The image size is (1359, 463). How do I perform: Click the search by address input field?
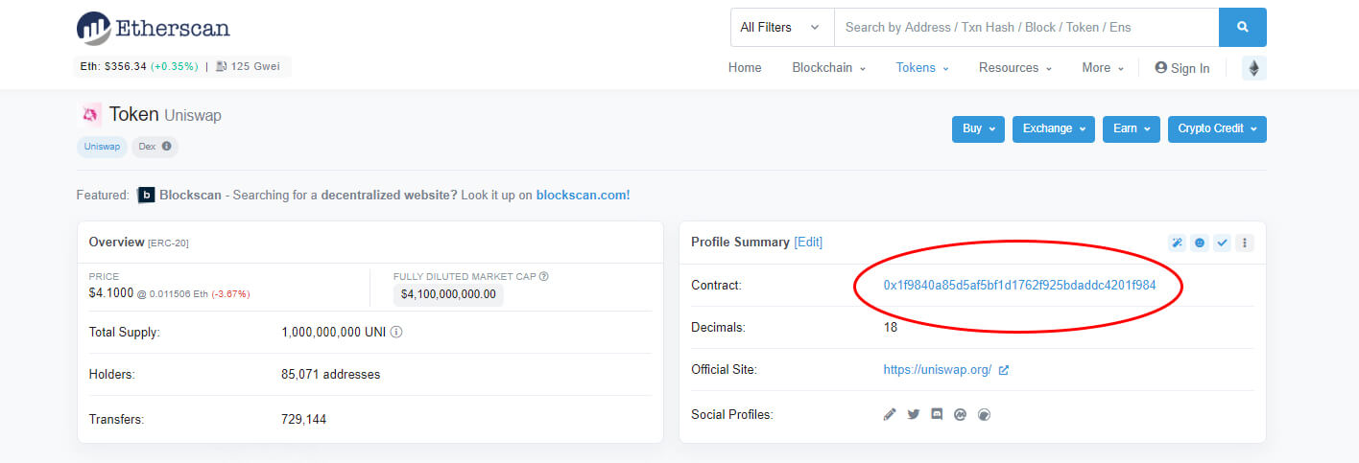(1026, 27)
